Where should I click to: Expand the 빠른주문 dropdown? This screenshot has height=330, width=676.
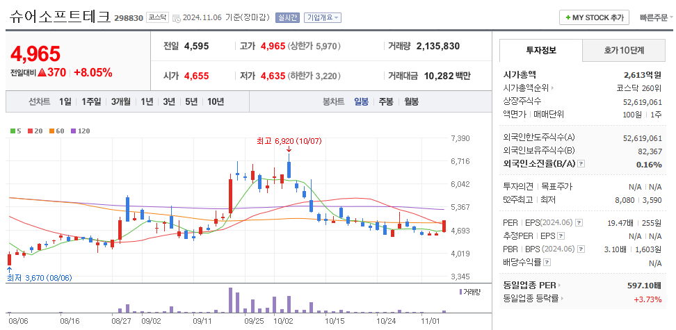pyautogui.click(x=656, y=17)
